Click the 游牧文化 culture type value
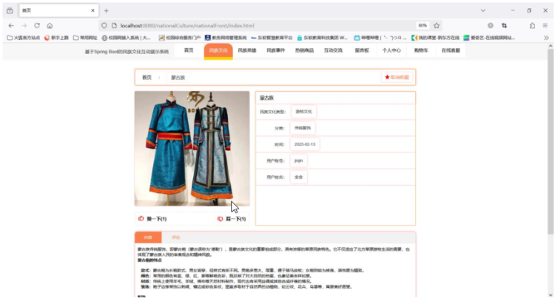Screen dimensions: 555x307 click(x=303, y=112)
